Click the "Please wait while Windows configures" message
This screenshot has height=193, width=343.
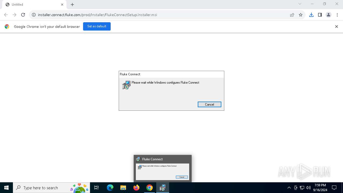pos(165,83)
